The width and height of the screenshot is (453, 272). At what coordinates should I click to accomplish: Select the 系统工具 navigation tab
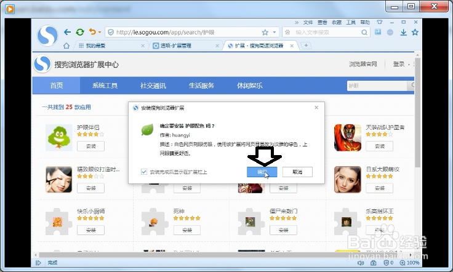click(x=105, y=86)
